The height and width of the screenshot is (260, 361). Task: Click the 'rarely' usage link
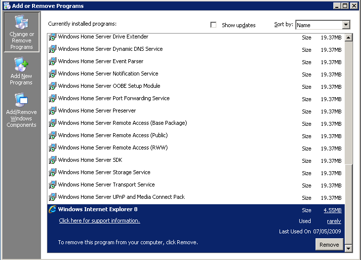[x=334, y=221]
